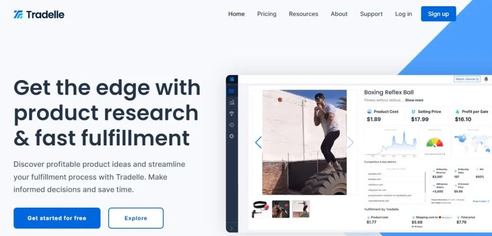Open the products grid icon in sidebar
This screenshot has width=492, height=236.
232,91
